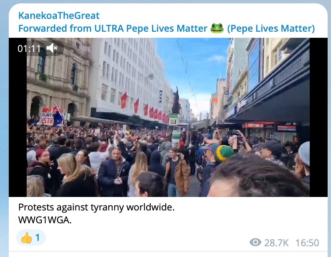Click the 16:50 message timestamp

pos(307,242)
